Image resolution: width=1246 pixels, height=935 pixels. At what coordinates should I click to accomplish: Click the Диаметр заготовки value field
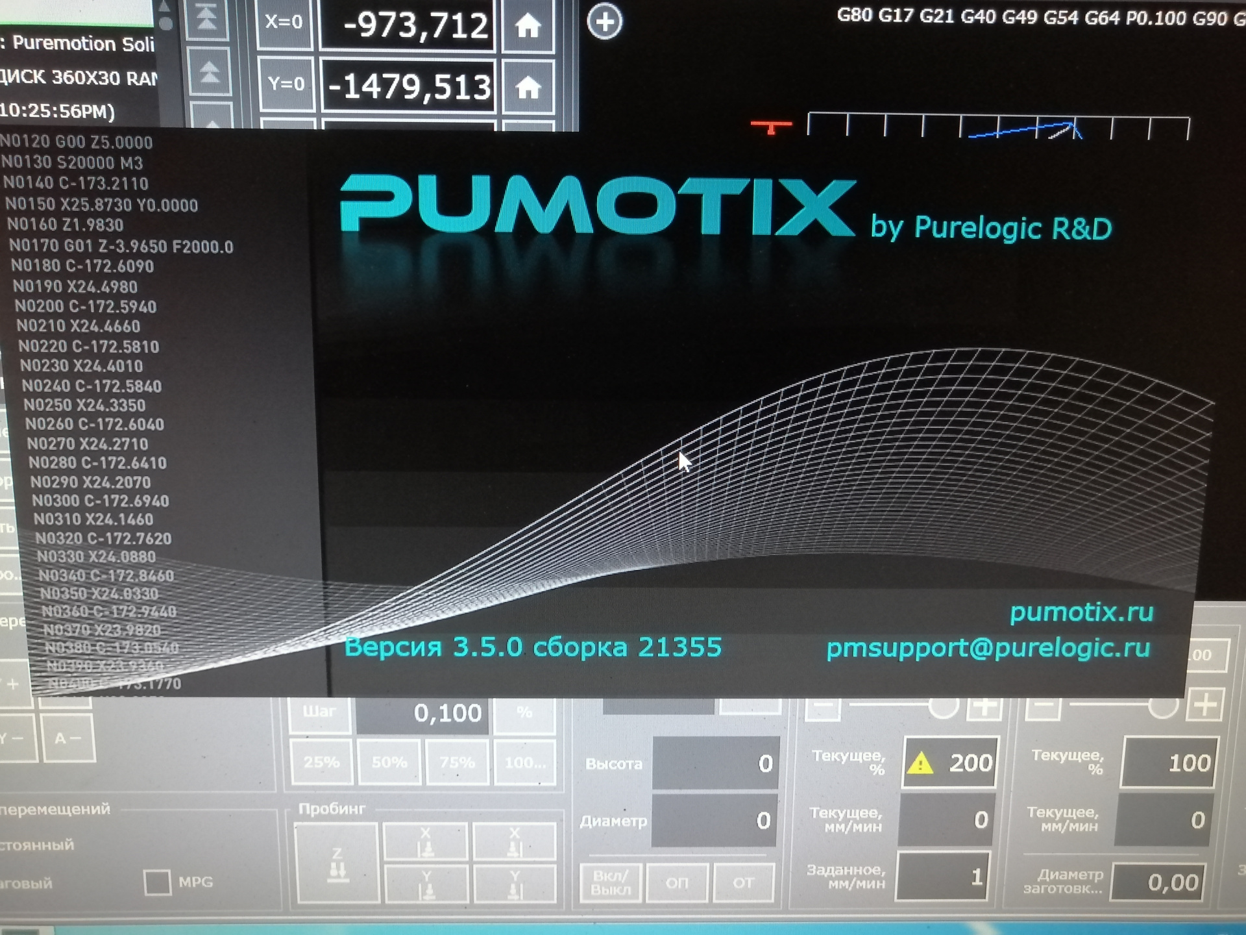pyautogui.click(x=1158, y=882)
